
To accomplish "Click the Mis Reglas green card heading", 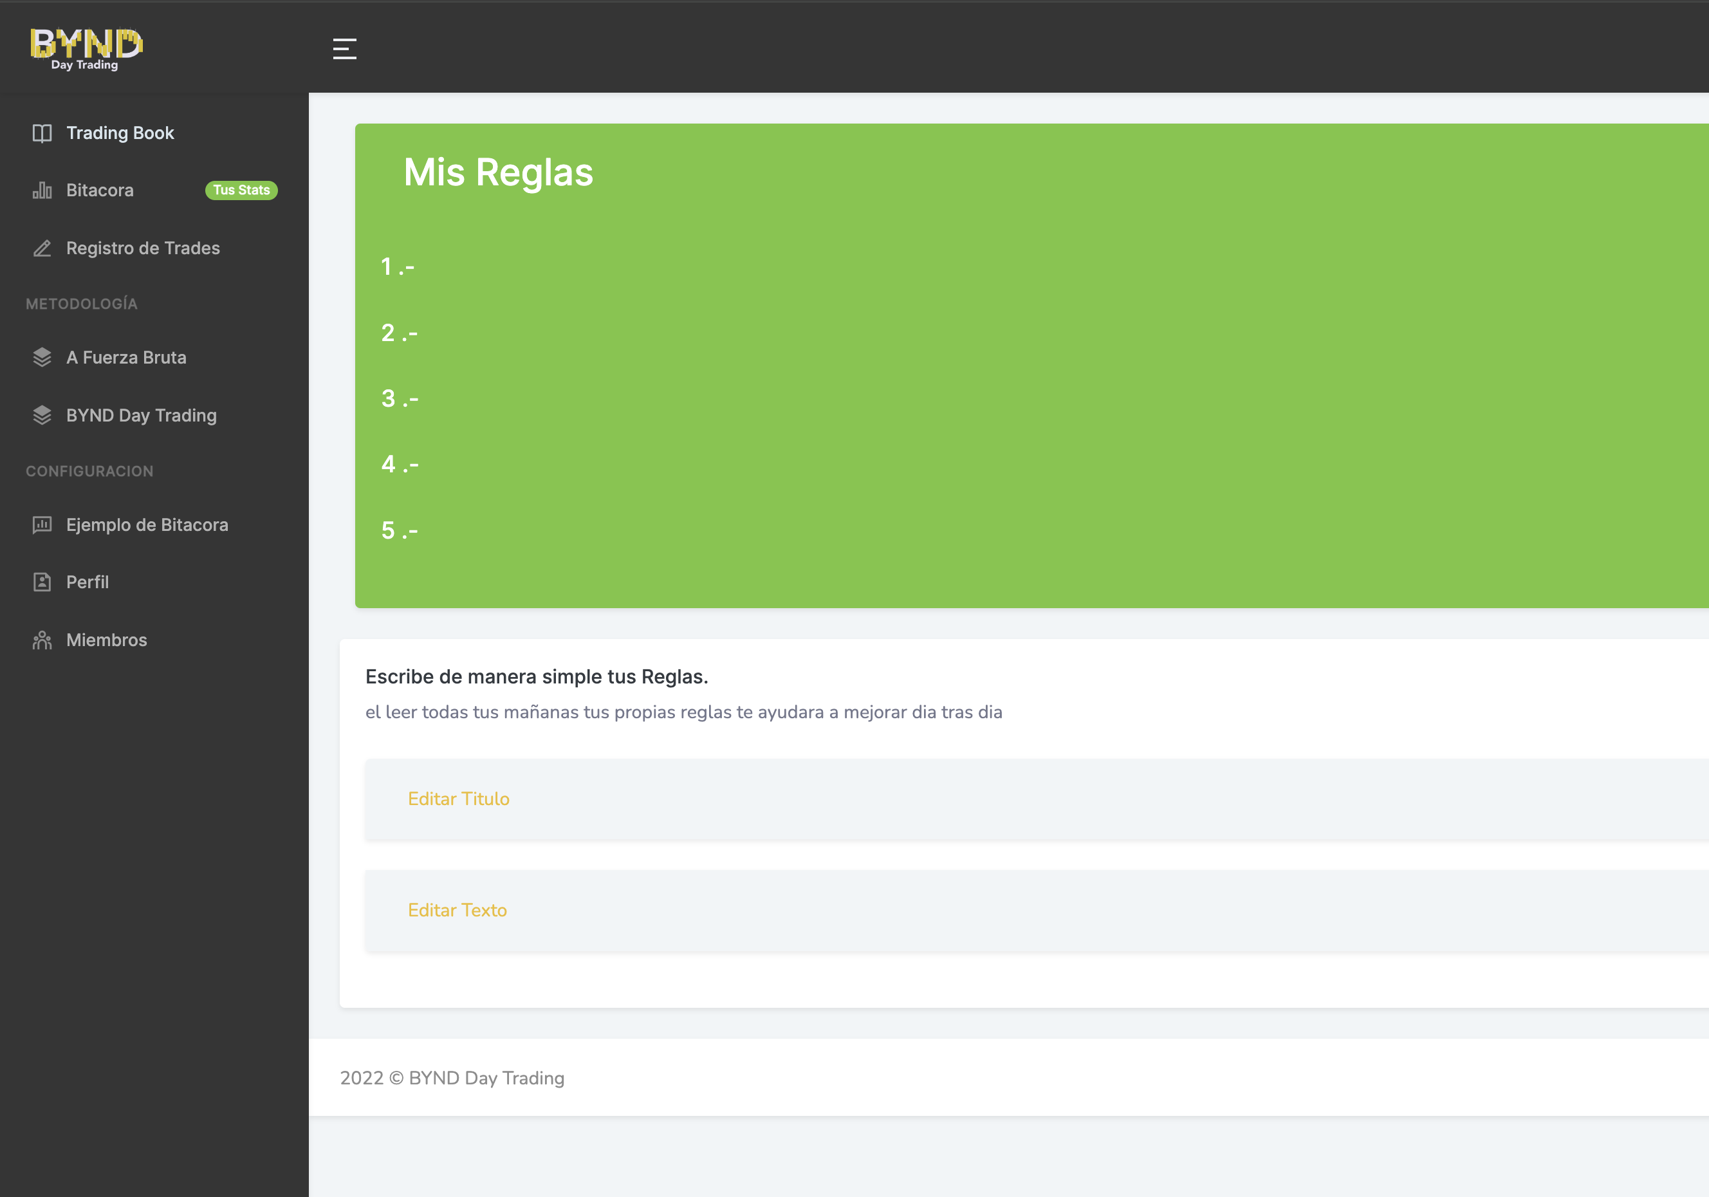I will pyautogui.click(x=498, y=172).
